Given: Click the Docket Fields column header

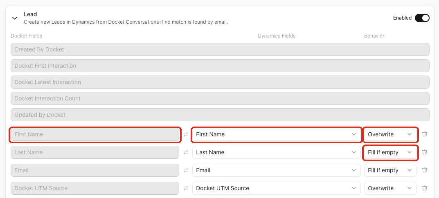Looking at the screenshot, I should point(26,36).
